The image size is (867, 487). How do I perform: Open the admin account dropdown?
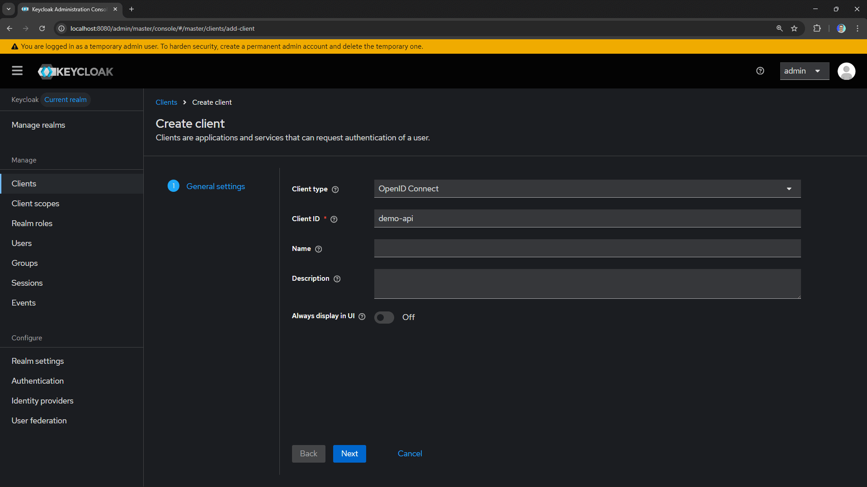tap(805, 71)
